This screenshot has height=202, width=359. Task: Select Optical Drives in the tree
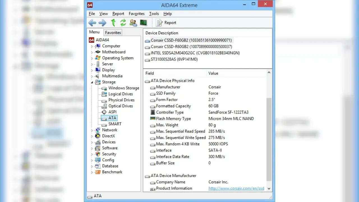click(121, 106)
